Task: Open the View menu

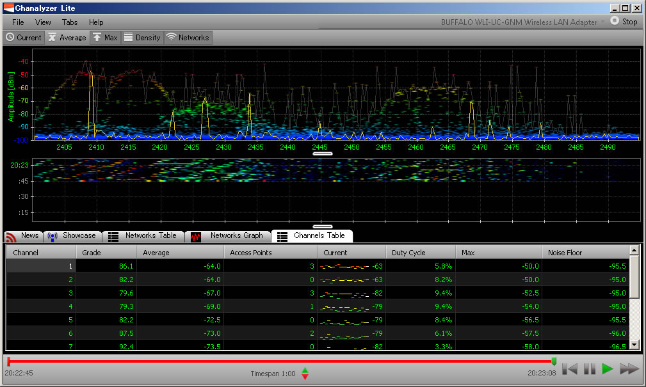Action: [x=43, y=22]
